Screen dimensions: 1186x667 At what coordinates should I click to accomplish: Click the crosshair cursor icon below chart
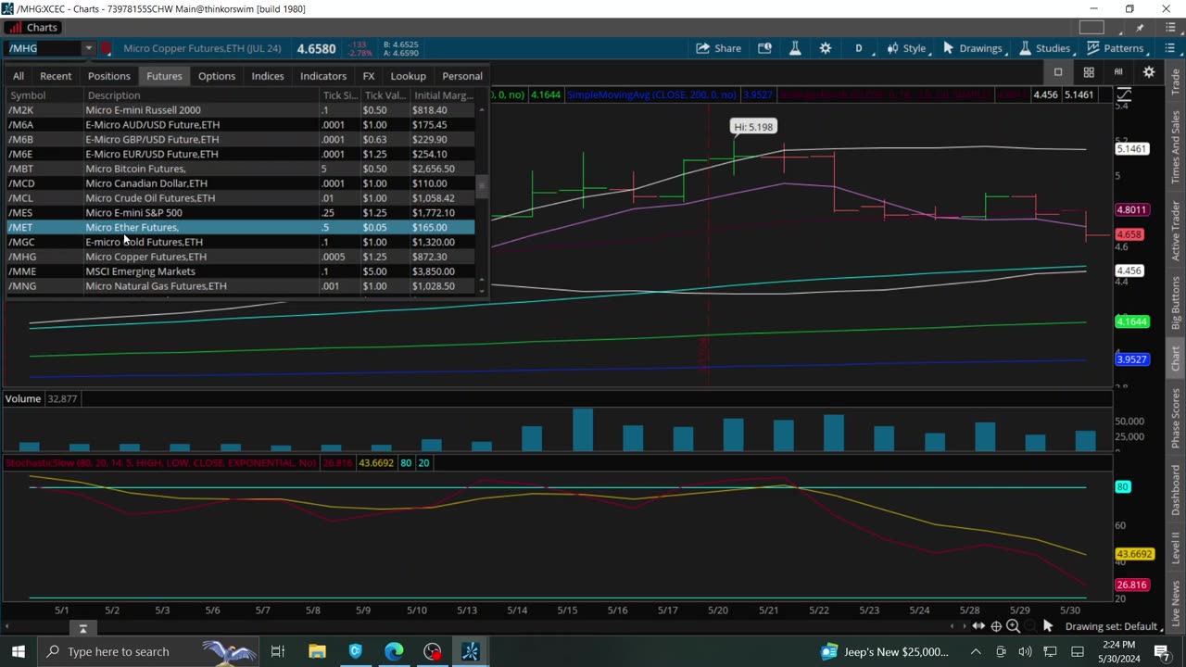click(x=996, y=626)
